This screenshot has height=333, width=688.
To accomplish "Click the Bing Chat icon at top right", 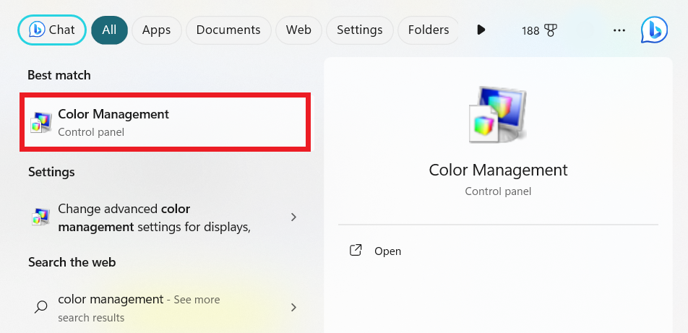I will (x=653, y=30).
